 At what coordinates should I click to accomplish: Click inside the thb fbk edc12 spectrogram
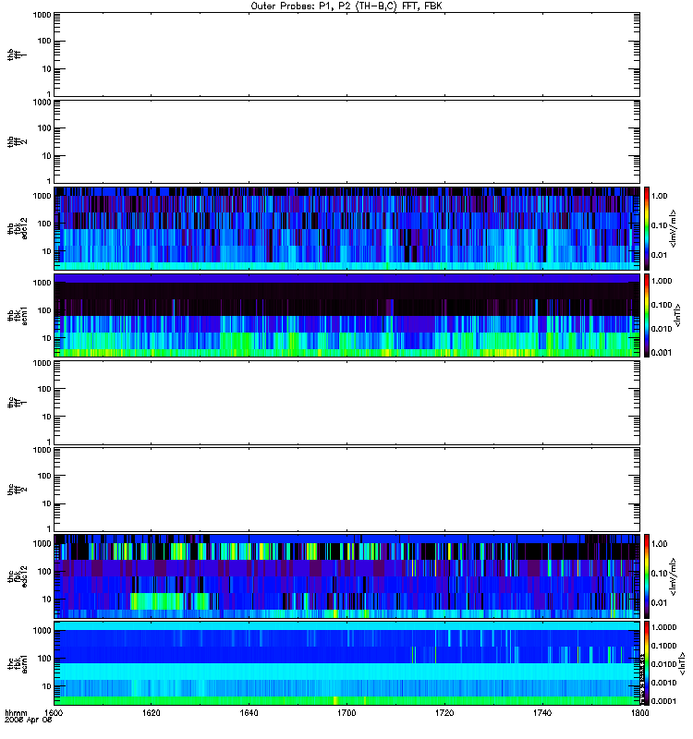[x=347, y=228]
